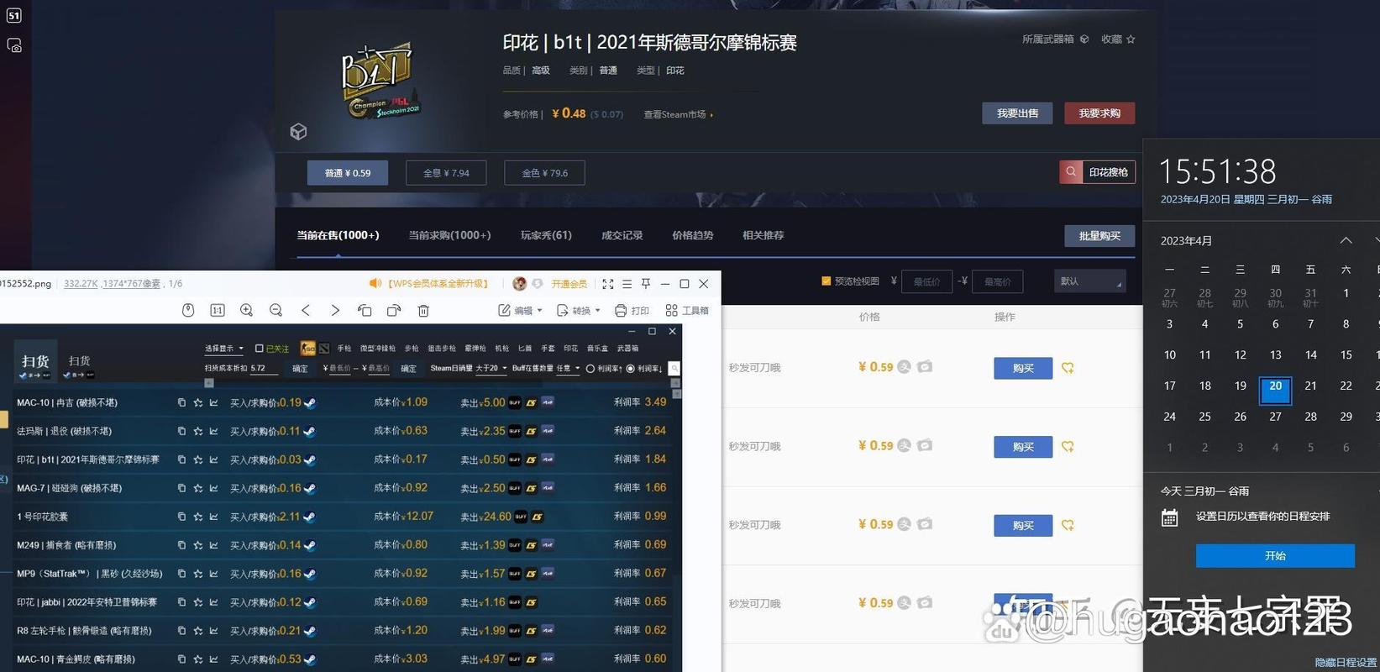Rotate the image counterclockwise
Viewport: 1380px width, 672px height.
pyautogui.click(x=365, y=310)
